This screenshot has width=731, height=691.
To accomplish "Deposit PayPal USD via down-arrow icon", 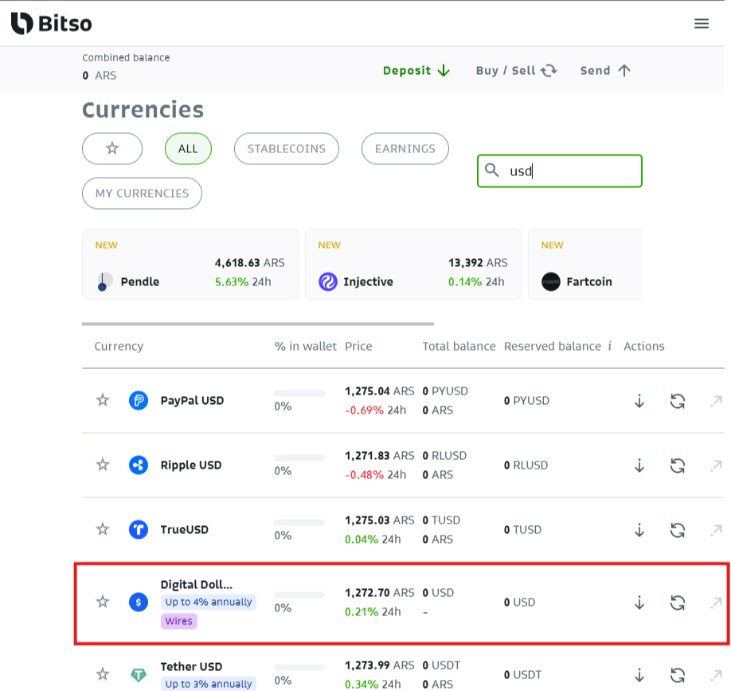I will click(x=639, y=400).
